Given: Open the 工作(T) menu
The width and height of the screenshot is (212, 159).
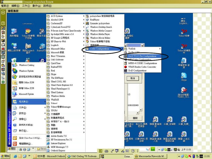Looking at the screenshot, I should [26, 6].
